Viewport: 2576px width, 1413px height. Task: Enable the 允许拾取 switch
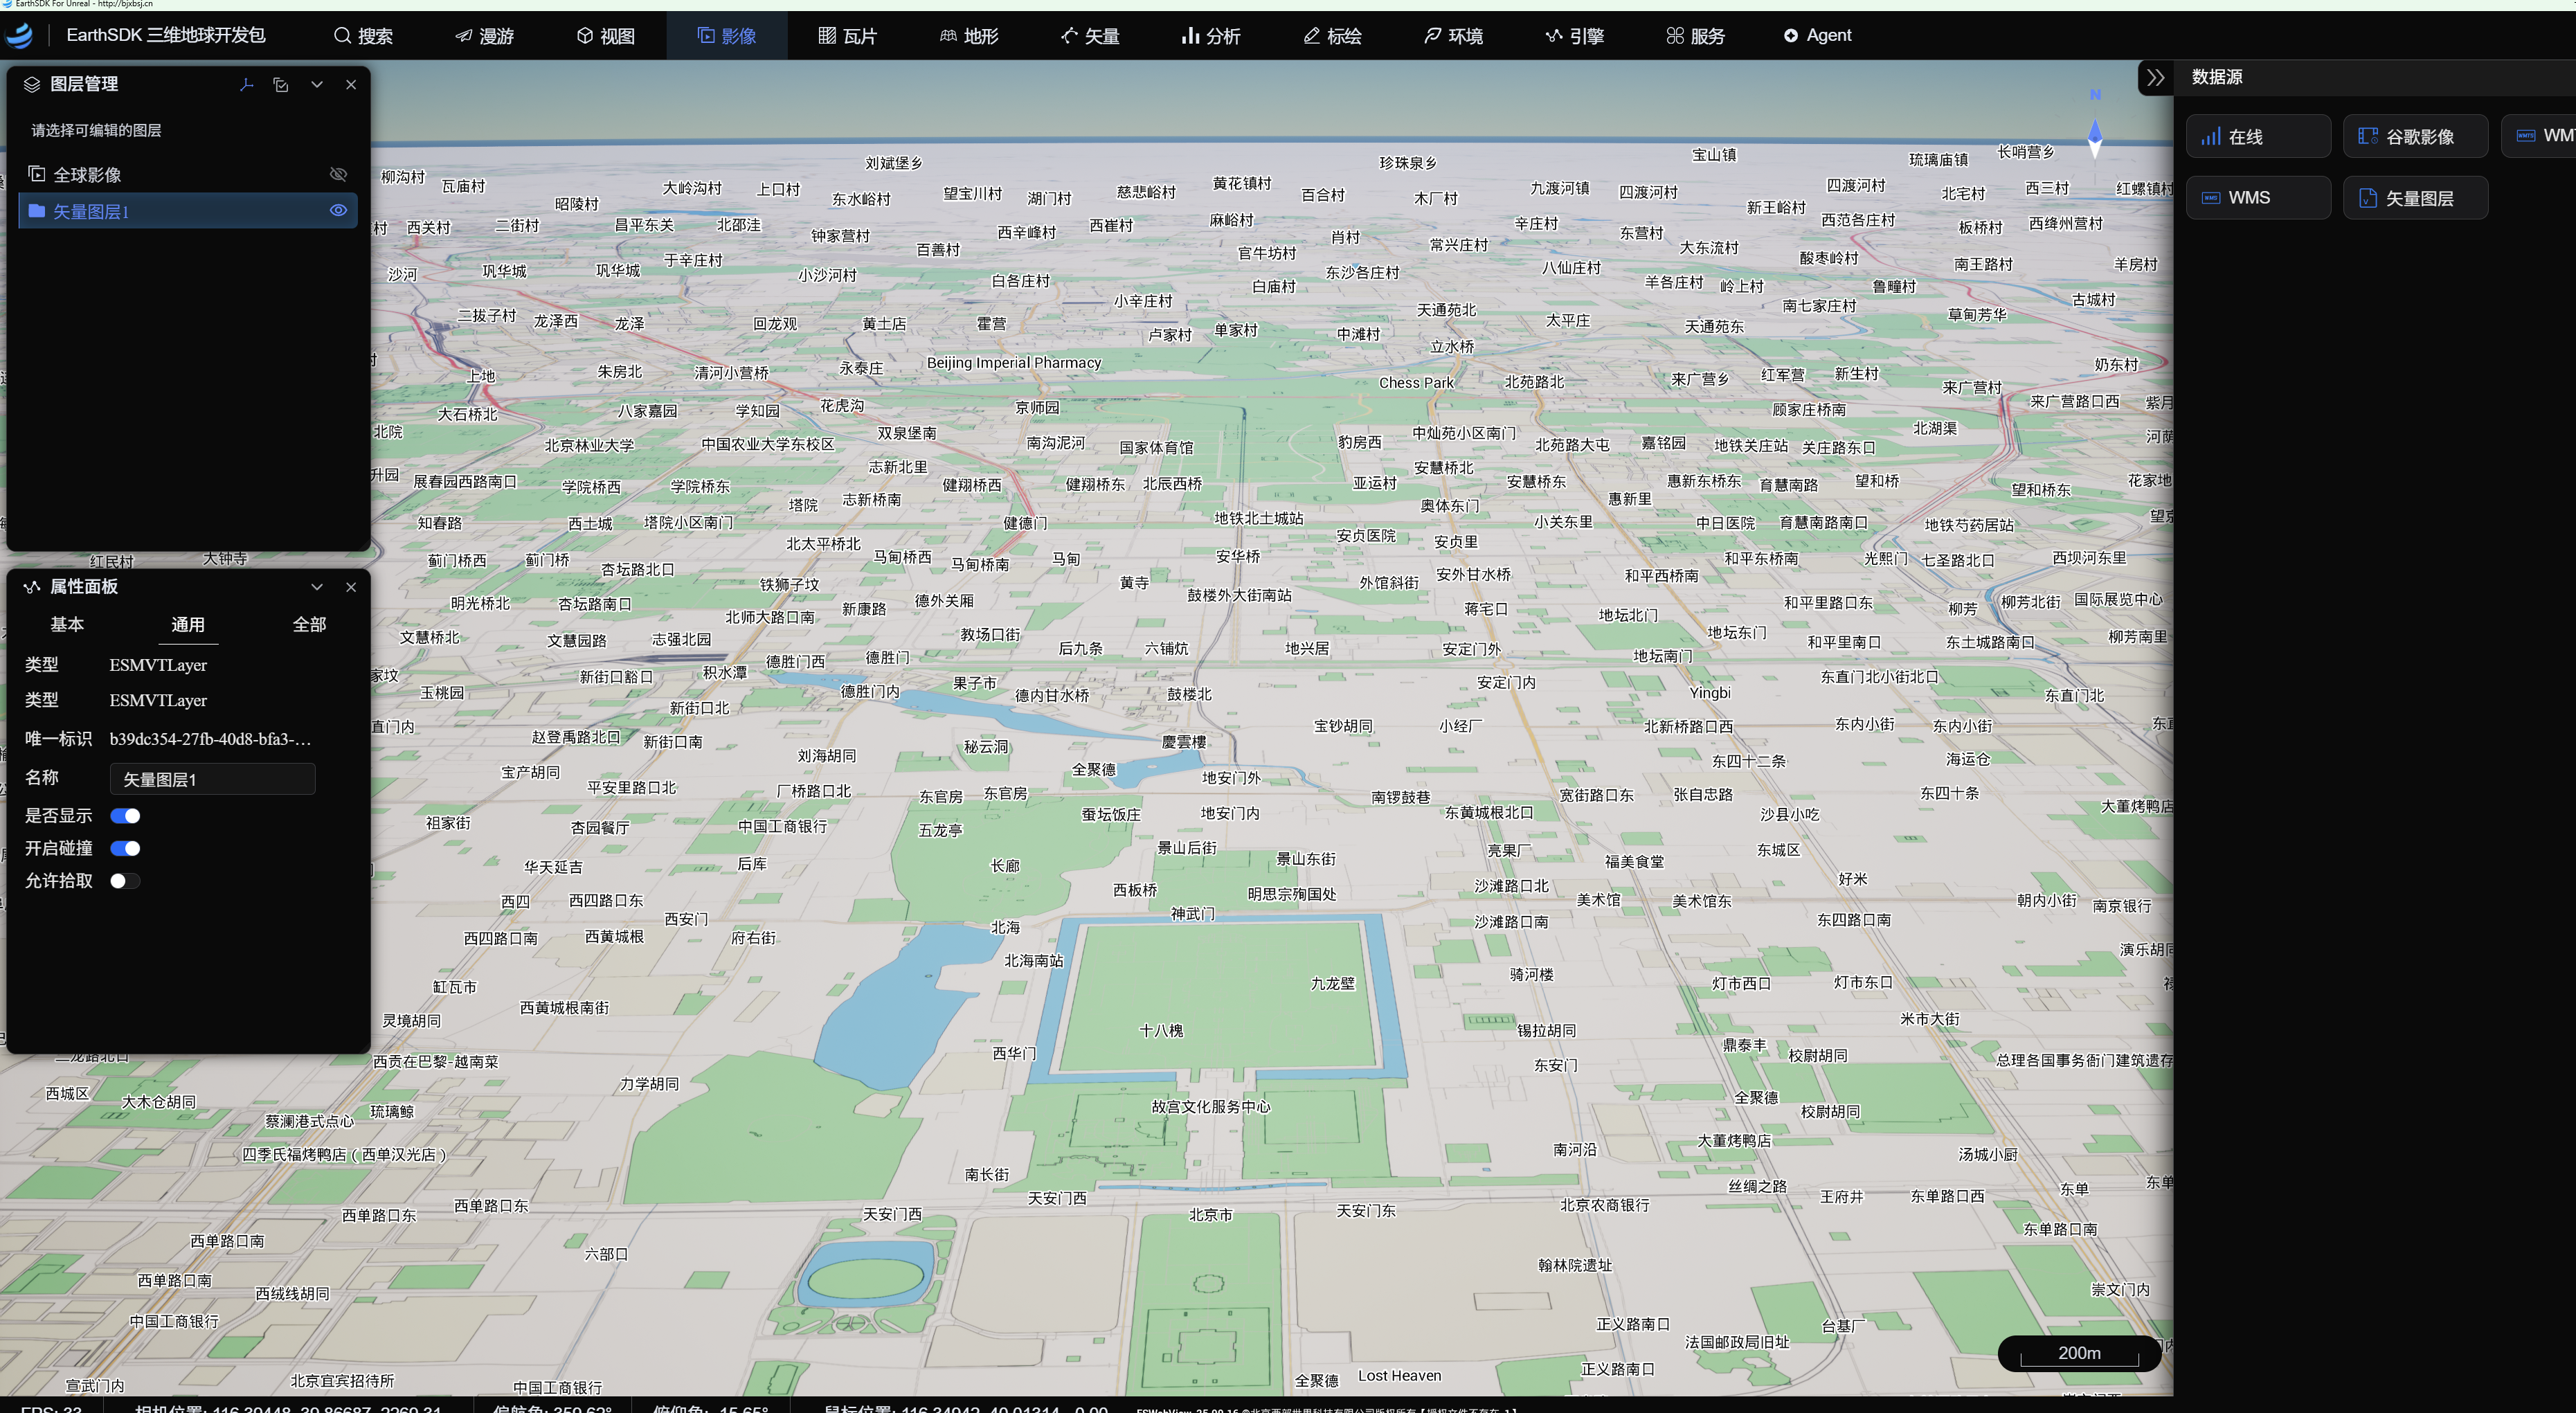click(x=125, y=881)
